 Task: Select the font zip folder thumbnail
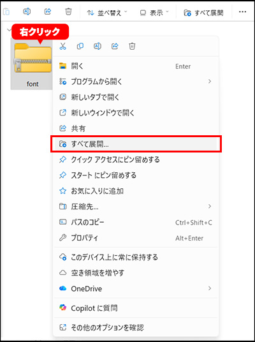pyautogui.click(x=32, y=64)
